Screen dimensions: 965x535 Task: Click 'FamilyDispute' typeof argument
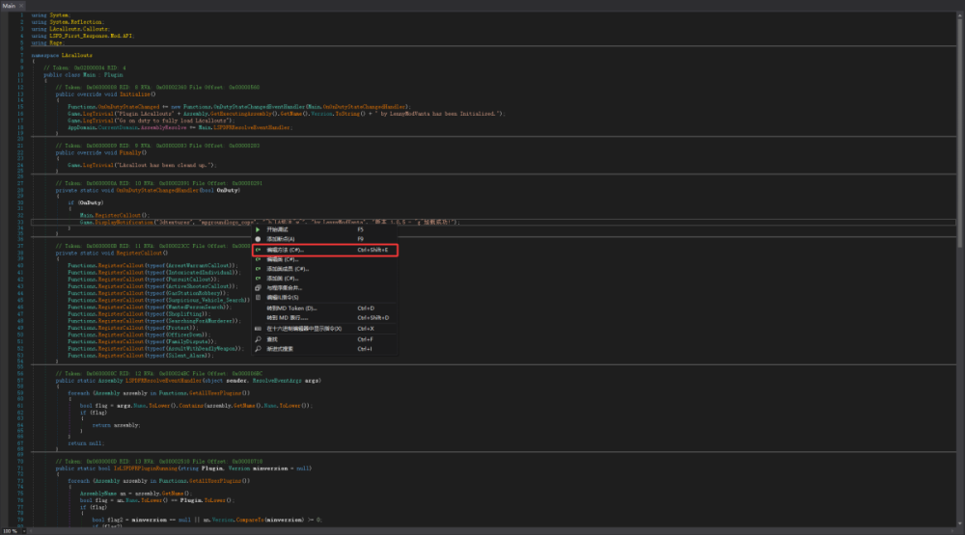click(188, 342)
